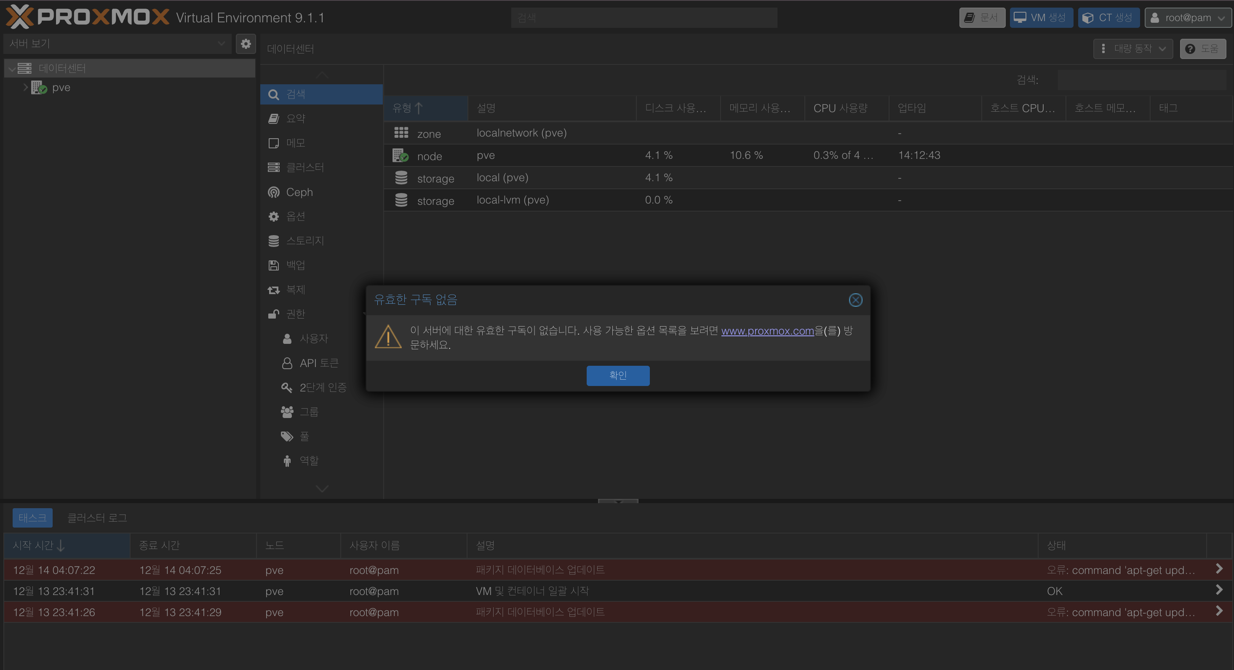Click the top global search field

644,18
